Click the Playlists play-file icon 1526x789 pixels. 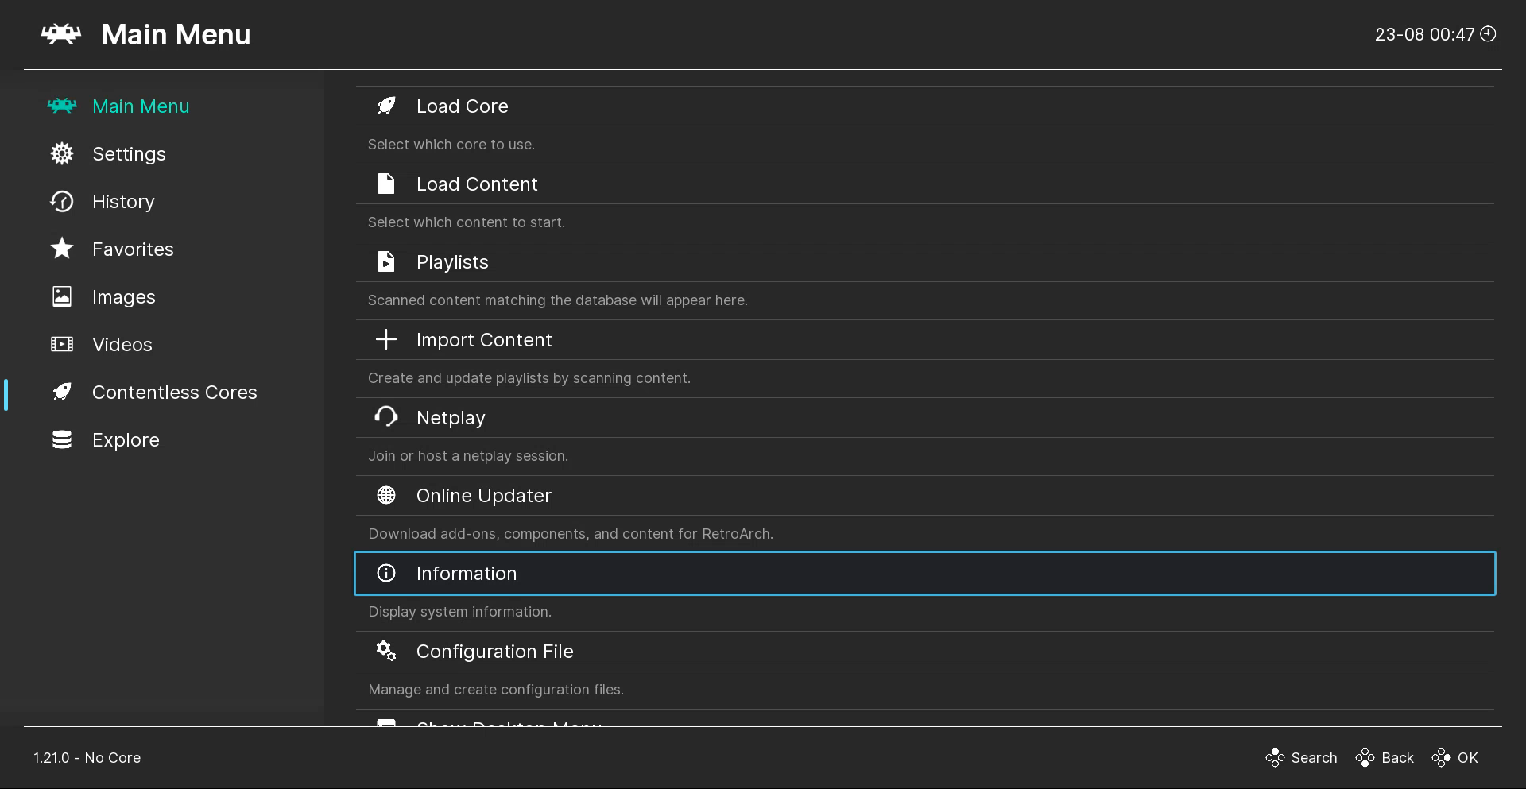386,261
